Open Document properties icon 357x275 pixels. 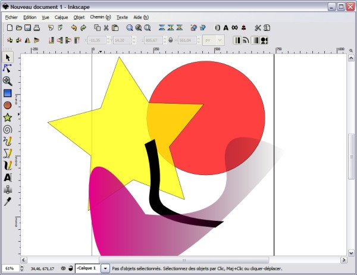click(x=267, y=28)
